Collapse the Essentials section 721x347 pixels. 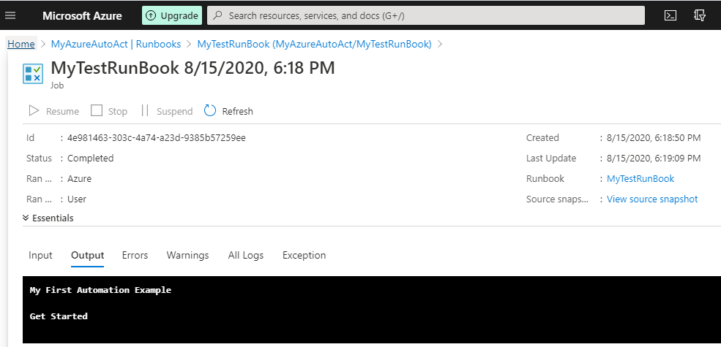[48, 218]
